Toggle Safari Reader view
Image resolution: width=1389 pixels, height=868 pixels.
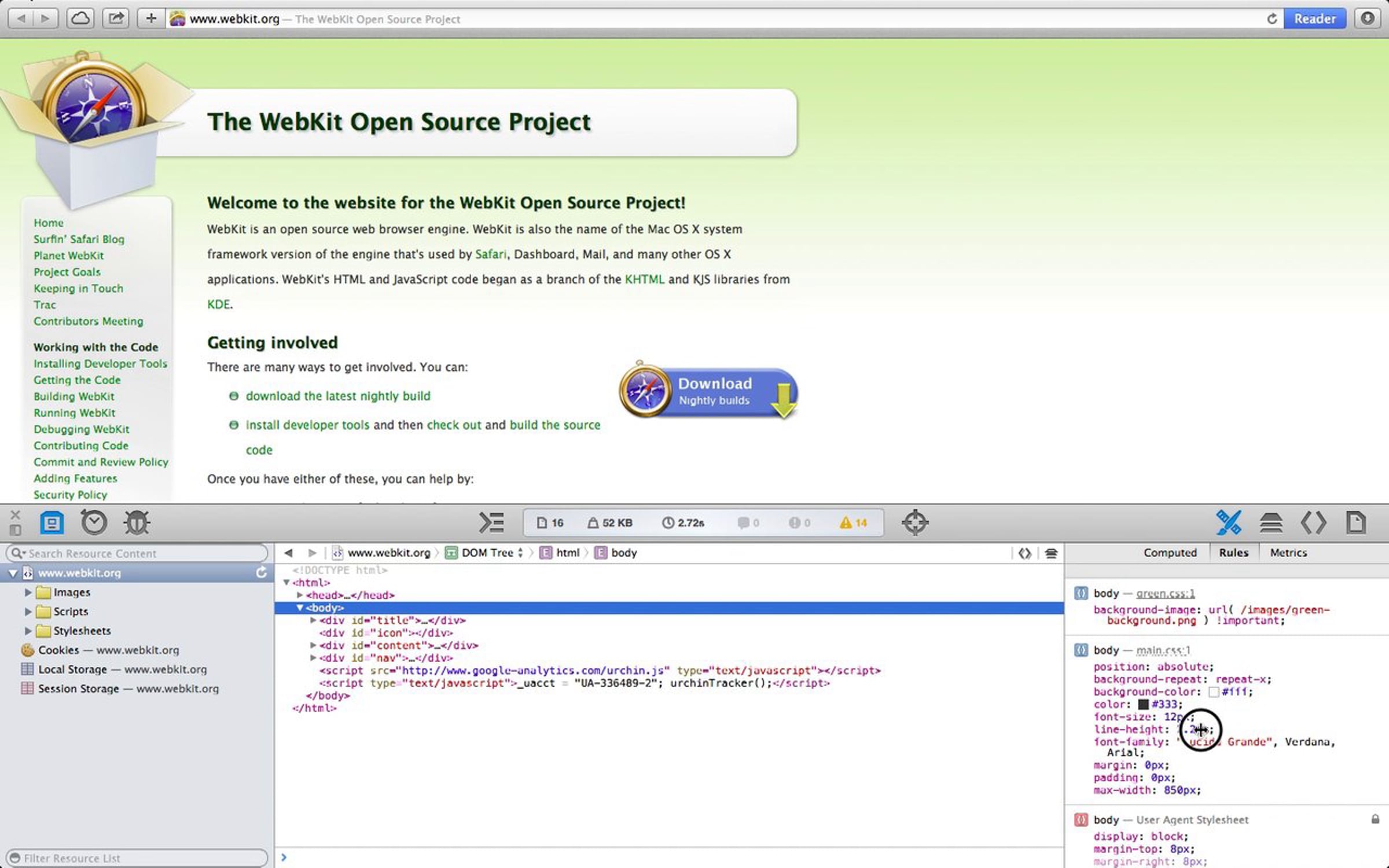click(x=1315, y=19)
